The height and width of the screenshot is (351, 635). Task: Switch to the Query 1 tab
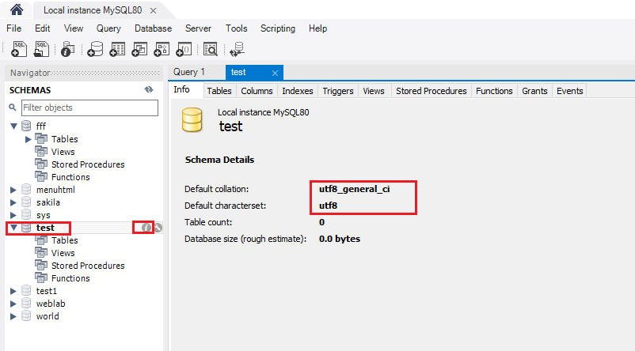click(x=189, y=72)
